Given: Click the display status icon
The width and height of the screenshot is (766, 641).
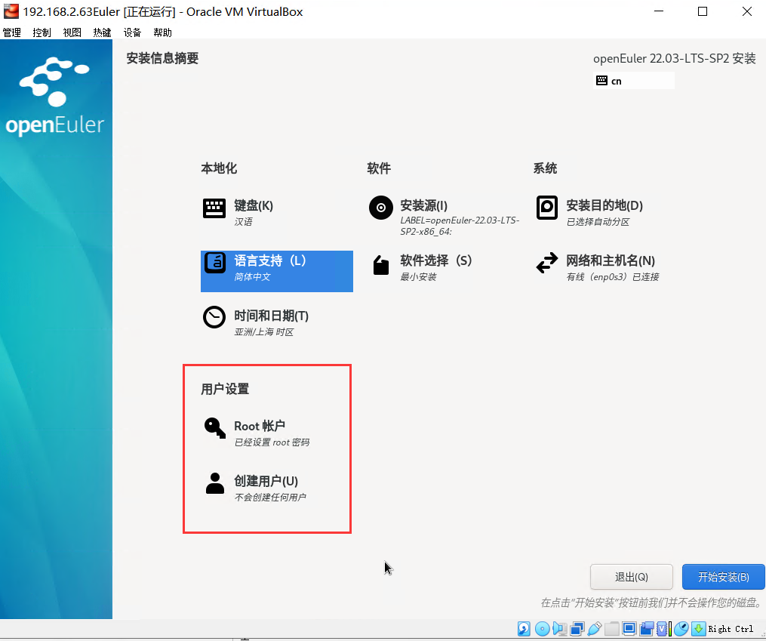Looking at the screenshot, I should click(629, 628).
